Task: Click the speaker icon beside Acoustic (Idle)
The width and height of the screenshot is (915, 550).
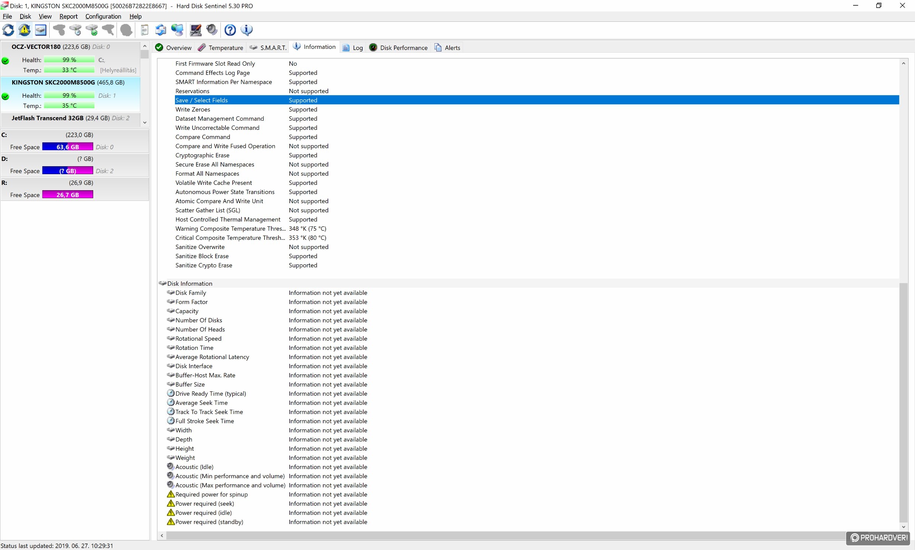Action: pyautogui.click(x=171, y=466)
